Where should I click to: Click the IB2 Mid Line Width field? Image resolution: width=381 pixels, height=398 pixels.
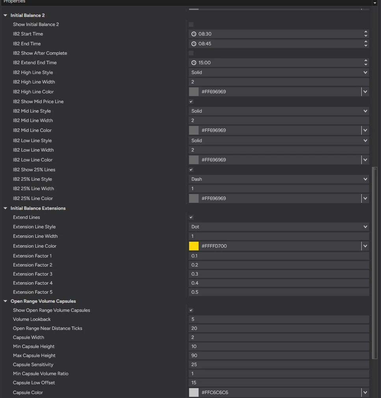[279, 120]
